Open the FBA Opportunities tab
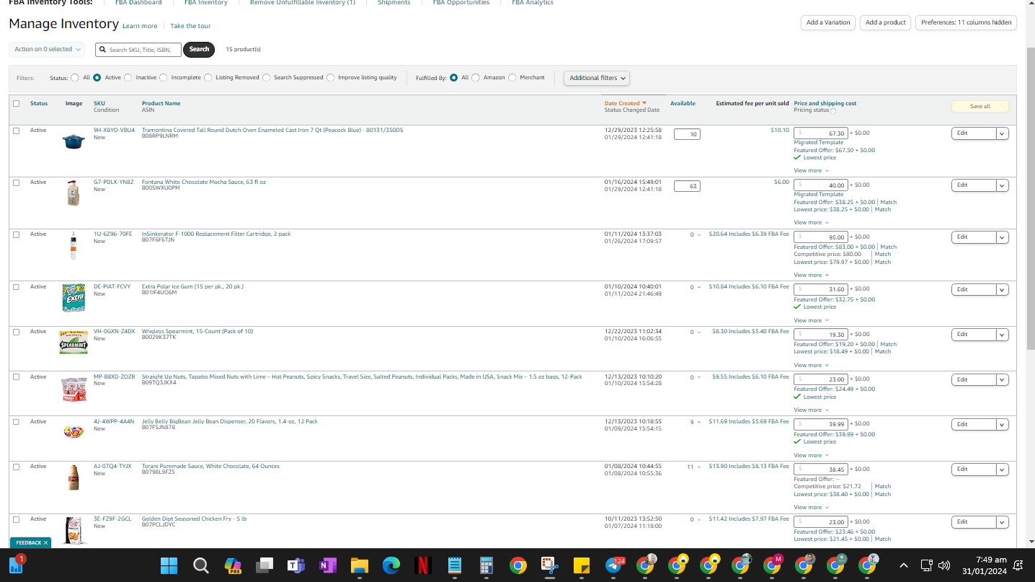 pyautogui.click(x=461, y=3)
